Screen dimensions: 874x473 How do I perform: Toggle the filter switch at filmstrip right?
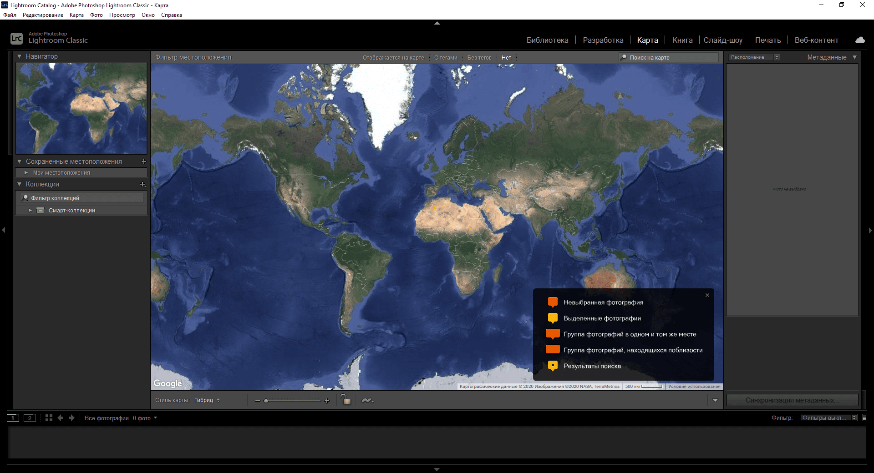(864, 418)
